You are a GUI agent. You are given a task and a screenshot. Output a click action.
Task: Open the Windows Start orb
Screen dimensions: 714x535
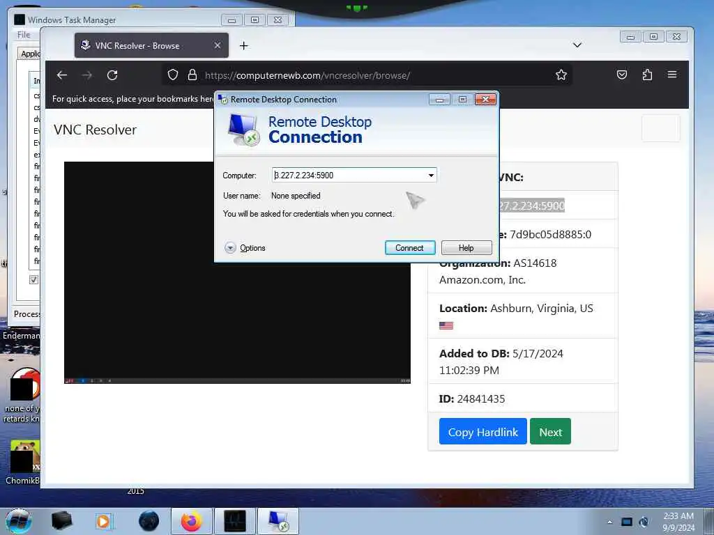point(19,521)
